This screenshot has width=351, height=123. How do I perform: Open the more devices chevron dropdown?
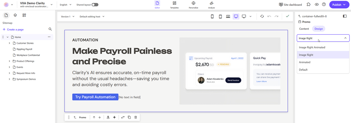point(250,17)
